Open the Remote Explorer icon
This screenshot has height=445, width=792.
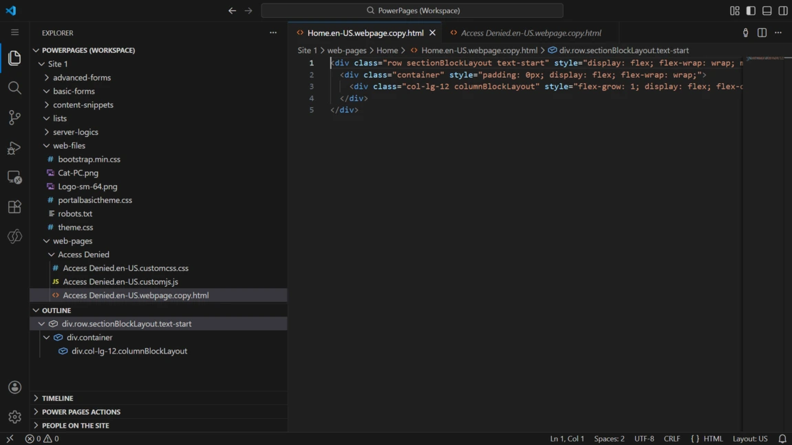click(x=14, y=177)
